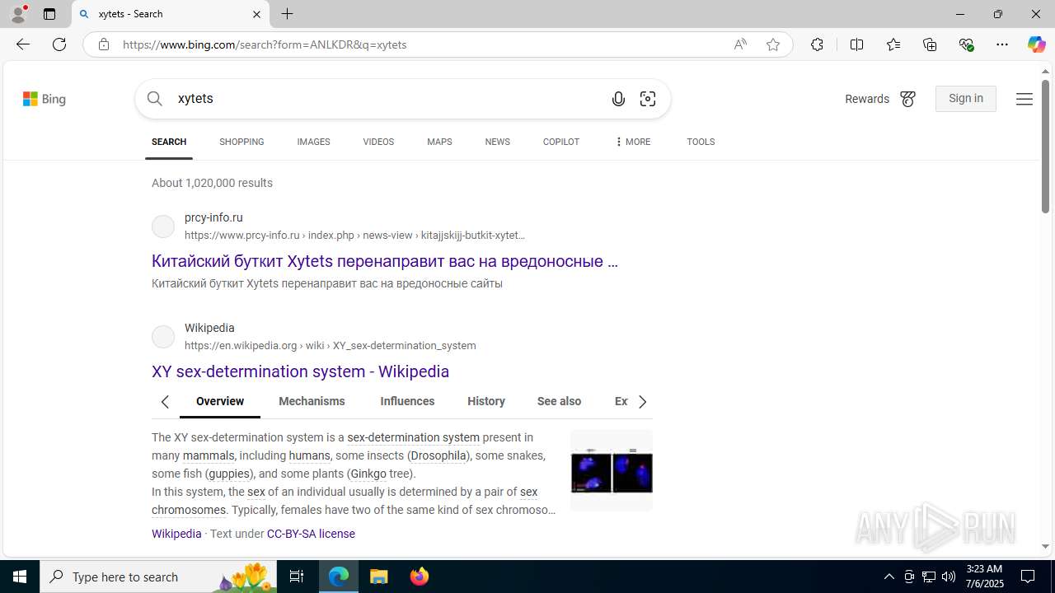Open the profile avatar icon
This screenshot has width=1055, height=593.
tap(18, 14)
